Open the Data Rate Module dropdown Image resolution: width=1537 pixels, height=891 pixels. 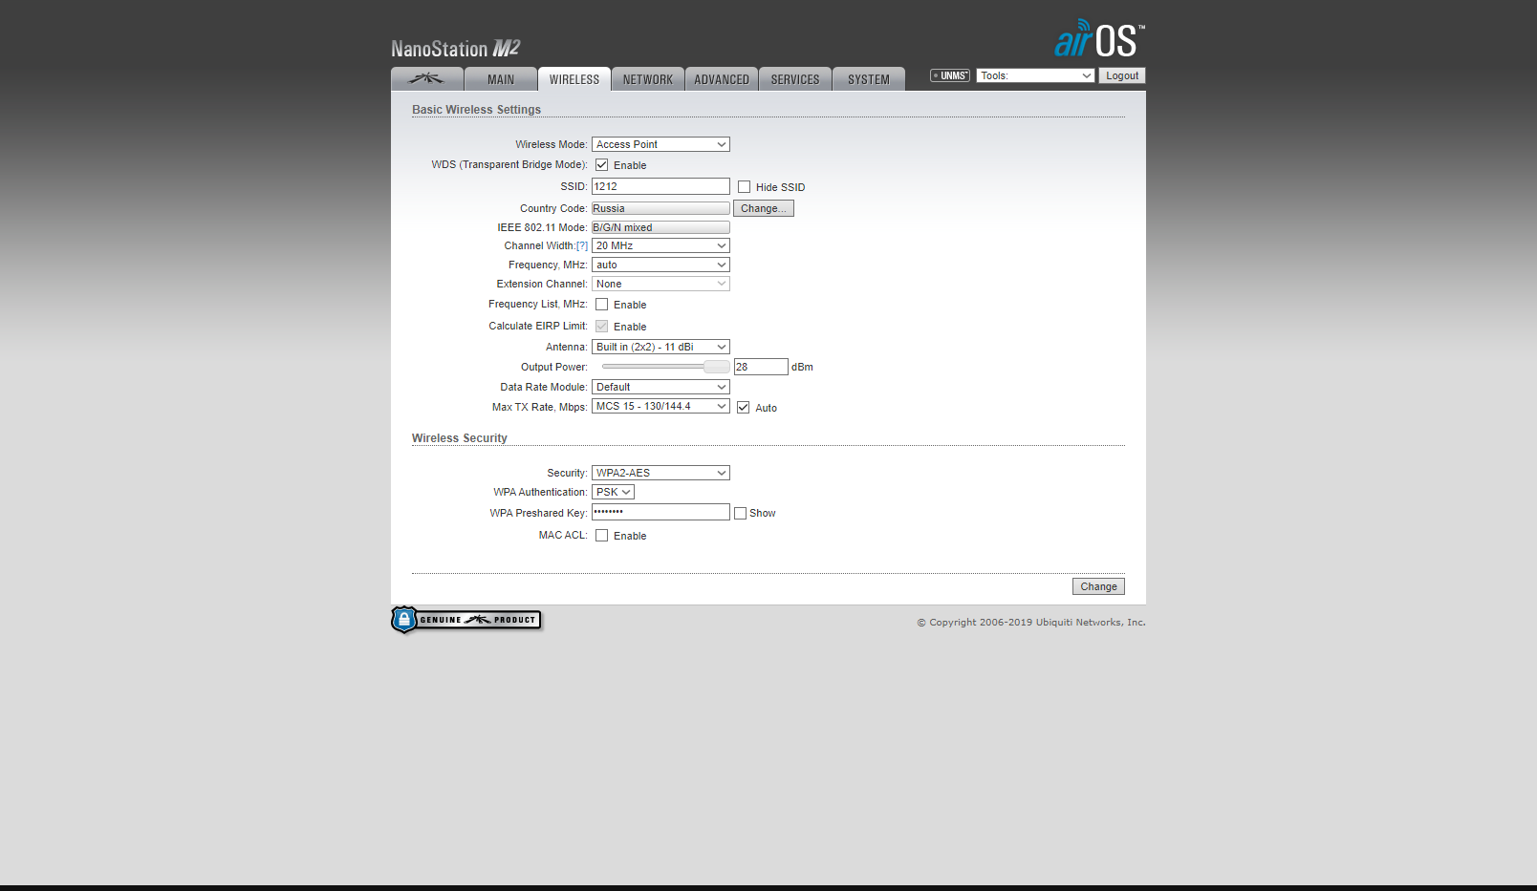660,387
